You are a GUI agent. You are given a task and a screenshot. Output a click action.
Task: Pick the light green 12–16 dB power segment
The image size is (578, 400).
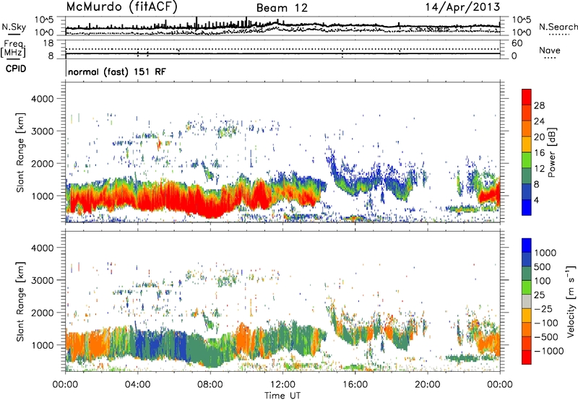(527, 160)
